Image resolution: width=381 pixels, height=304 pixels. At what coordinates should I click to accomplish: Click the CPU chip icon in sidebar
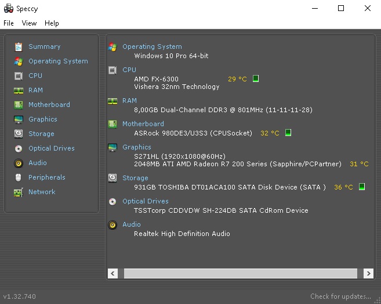[x=19, y=76]
